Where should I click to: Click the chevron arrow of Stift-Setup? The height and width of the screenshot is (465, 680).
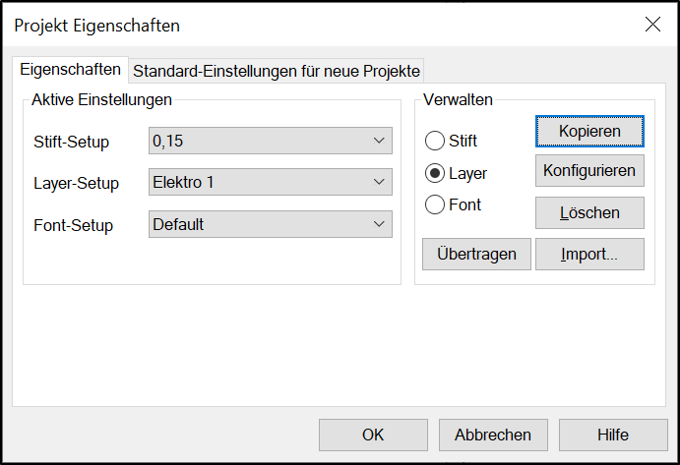(379, 141)
